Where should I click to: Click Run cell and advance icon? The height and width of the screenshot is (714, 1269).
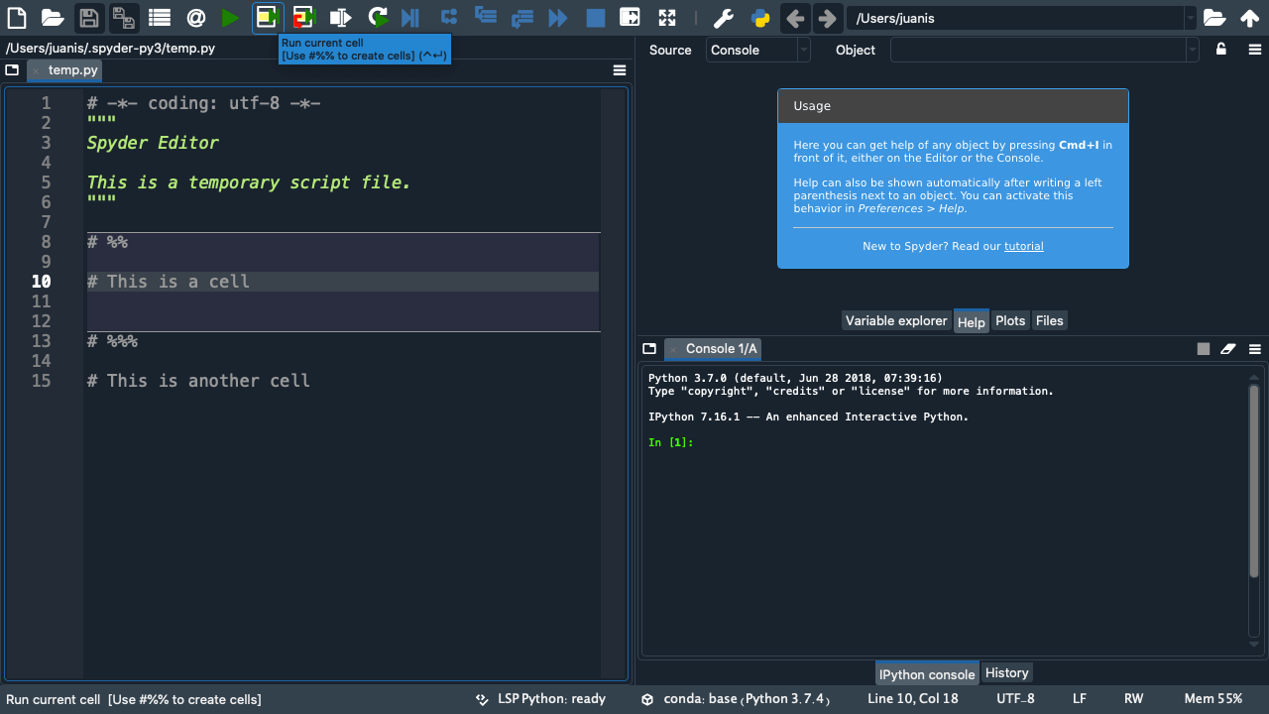coord(304,18)
